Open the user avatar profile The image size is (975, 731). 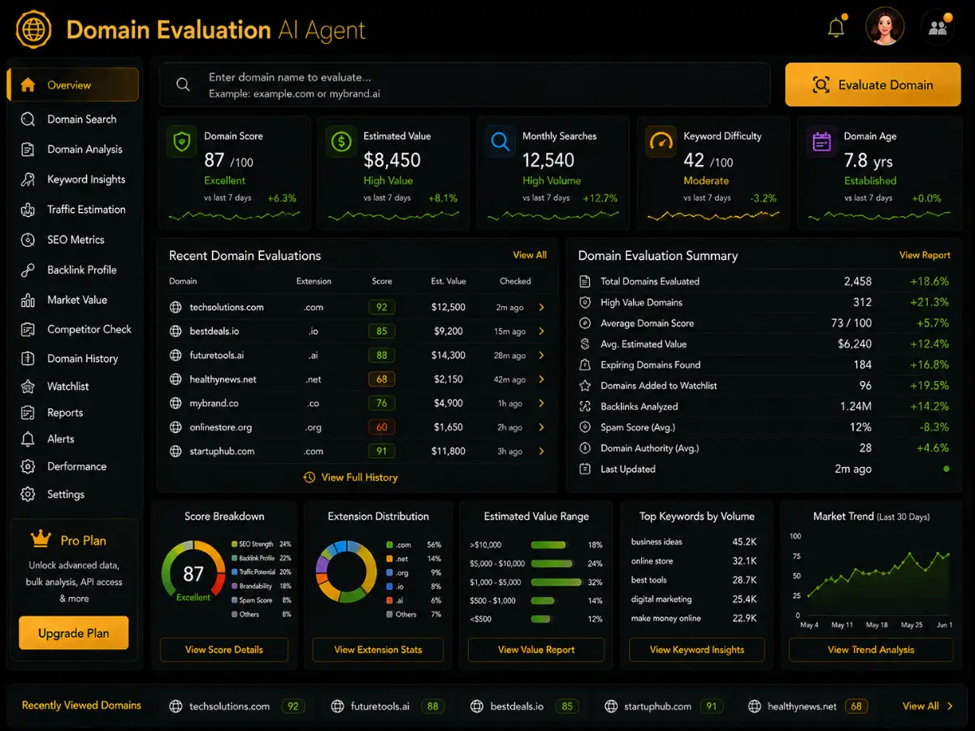coord(885,27)
